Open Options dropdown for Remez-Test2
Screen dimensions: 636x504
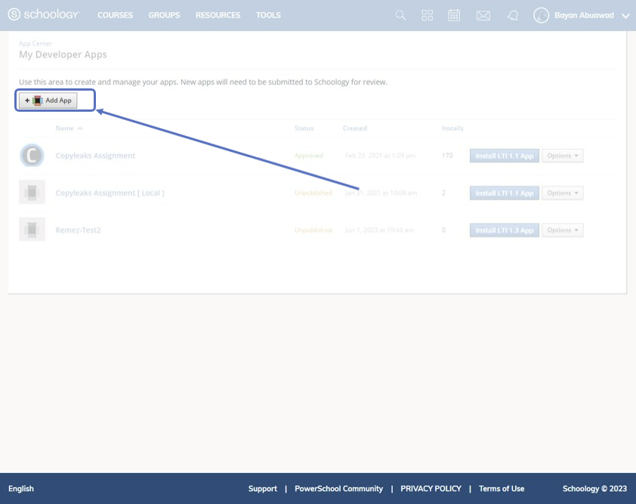pyautogui.click(x=563, y=230)
